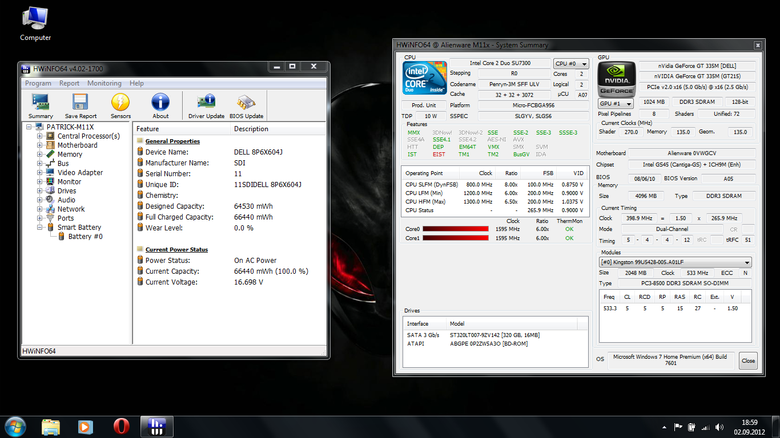Click the BD-ROM ATAPI drive entry
The width and height of the screenshot is (780, 438).
[495, 344]
